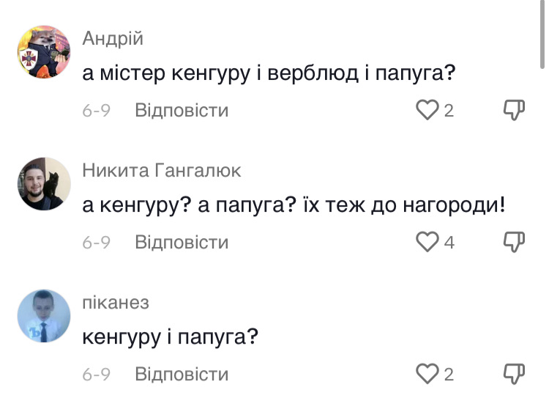Open username link Андрій
549x398 pixels.
(x=112, y=39)
